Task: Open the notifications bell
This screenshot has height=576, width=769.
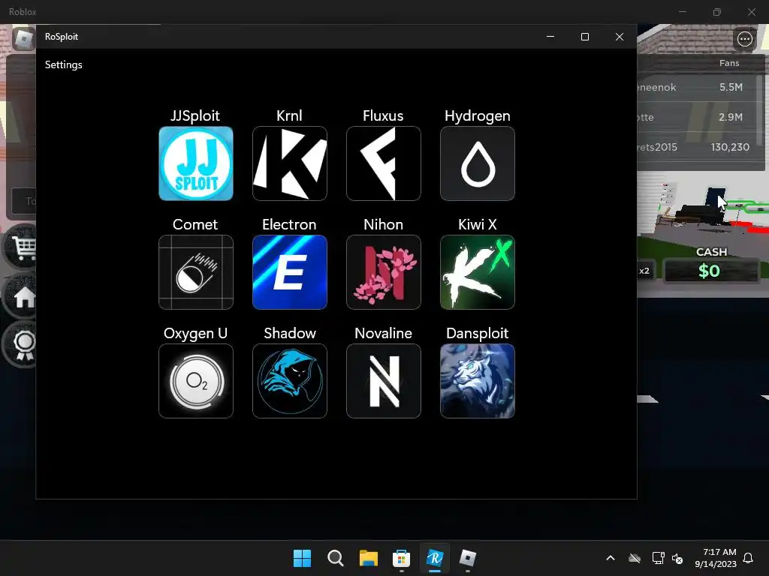Action: click(748, 558)
